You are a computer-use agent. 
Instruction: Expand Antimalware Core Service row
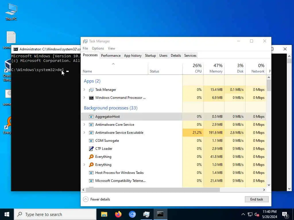84,125
